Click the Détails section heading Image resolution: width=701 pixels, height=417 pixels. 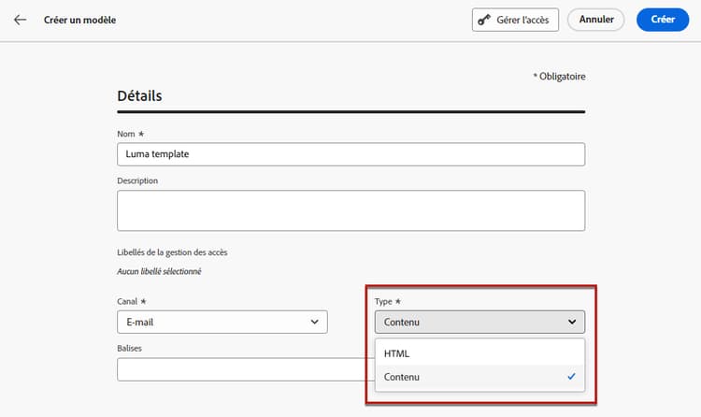tap(139, 95)
